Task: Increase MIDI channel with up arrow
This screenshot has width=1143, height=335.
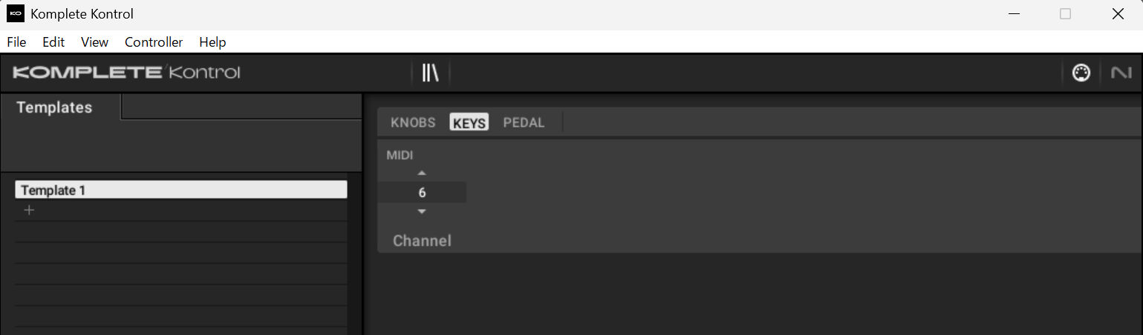Action: click(x=422, y=173)
